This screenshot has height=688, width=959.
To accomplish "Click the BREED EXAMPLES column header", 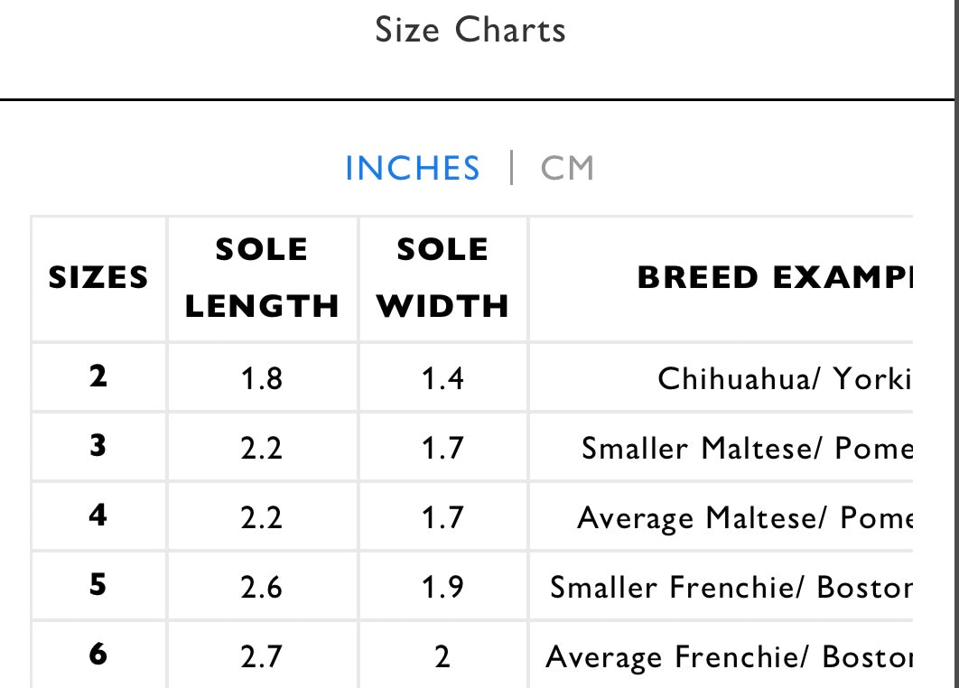I will 775,278.
